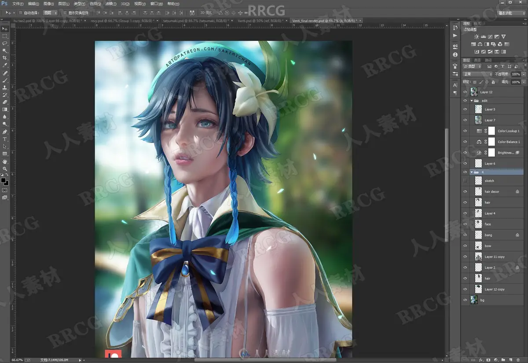This screenshot has height=363, width=528.
Task: Add a Curves adjustment from Adjustments panel
Action: click(x=490, y=37)
